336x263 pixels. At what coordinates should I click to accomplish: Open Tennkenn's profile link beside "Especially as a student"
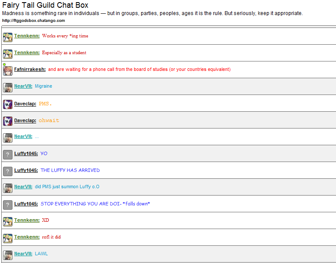pyautogui.click(x=27, y=52)
